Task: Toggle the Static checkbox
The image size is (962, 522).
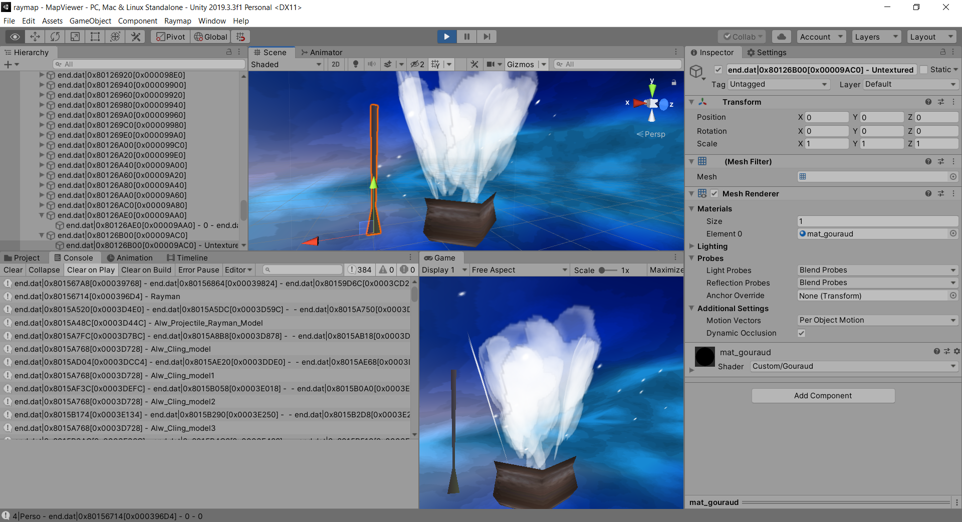Action: coord(924,70)
